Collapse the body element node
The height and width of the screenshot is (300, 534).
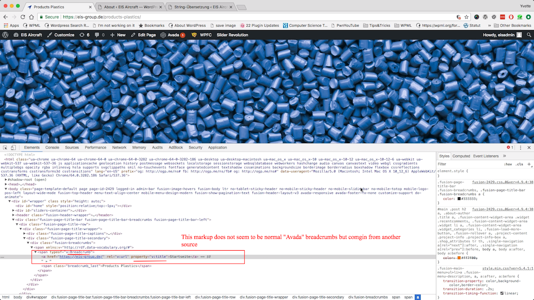click(6, 189)
